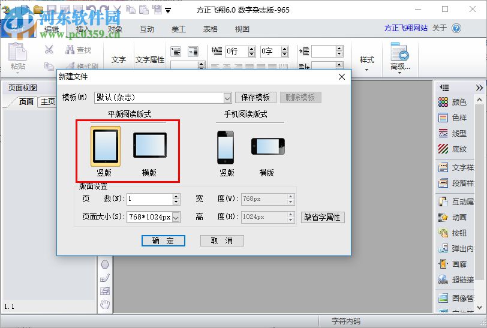The height and width of the screenshot is (328, 487).
Task: Click the increase indent icon
Action: click(x=193, y=52)
